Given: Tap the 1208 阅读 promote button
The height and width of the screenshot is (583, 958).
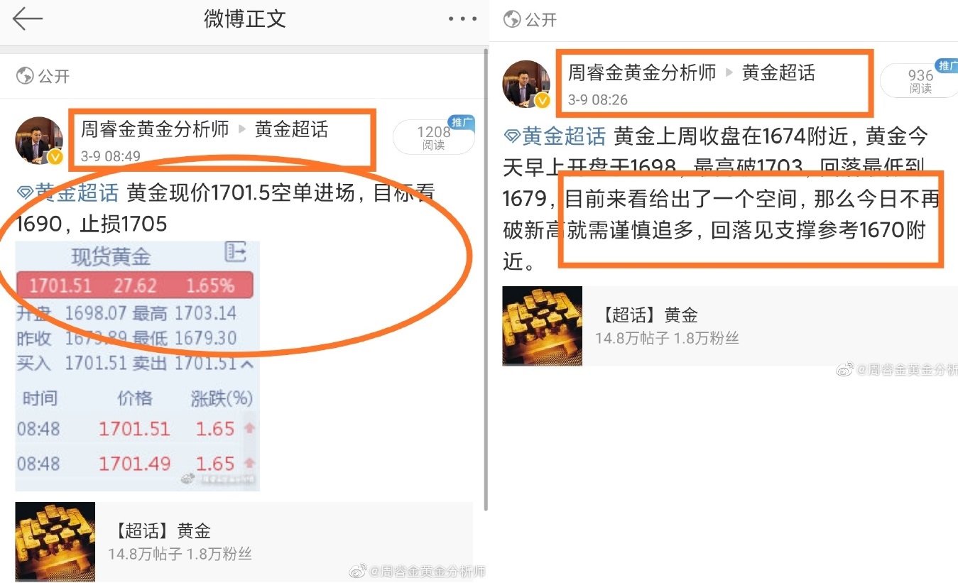Looking at the screenshot, I should point(434,136).
